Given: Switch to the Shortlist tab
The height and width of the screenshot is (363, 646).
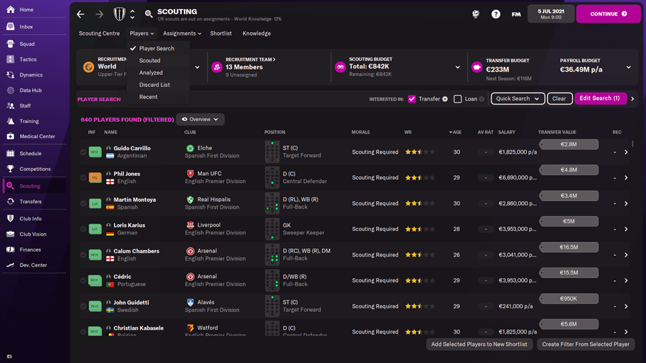Looking at the screenshot, I should 221,33.
